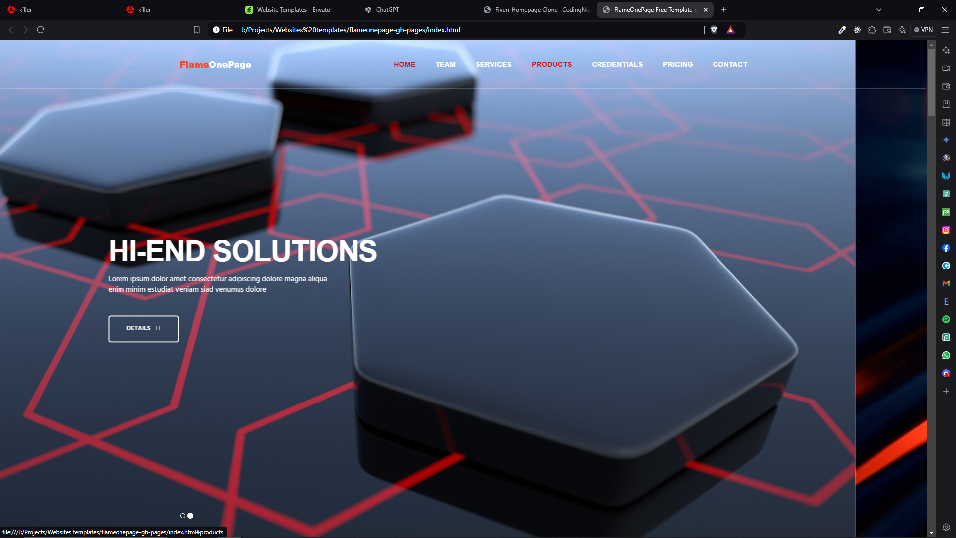Open Wallet panel in the sidebar

tap(946, 86)
